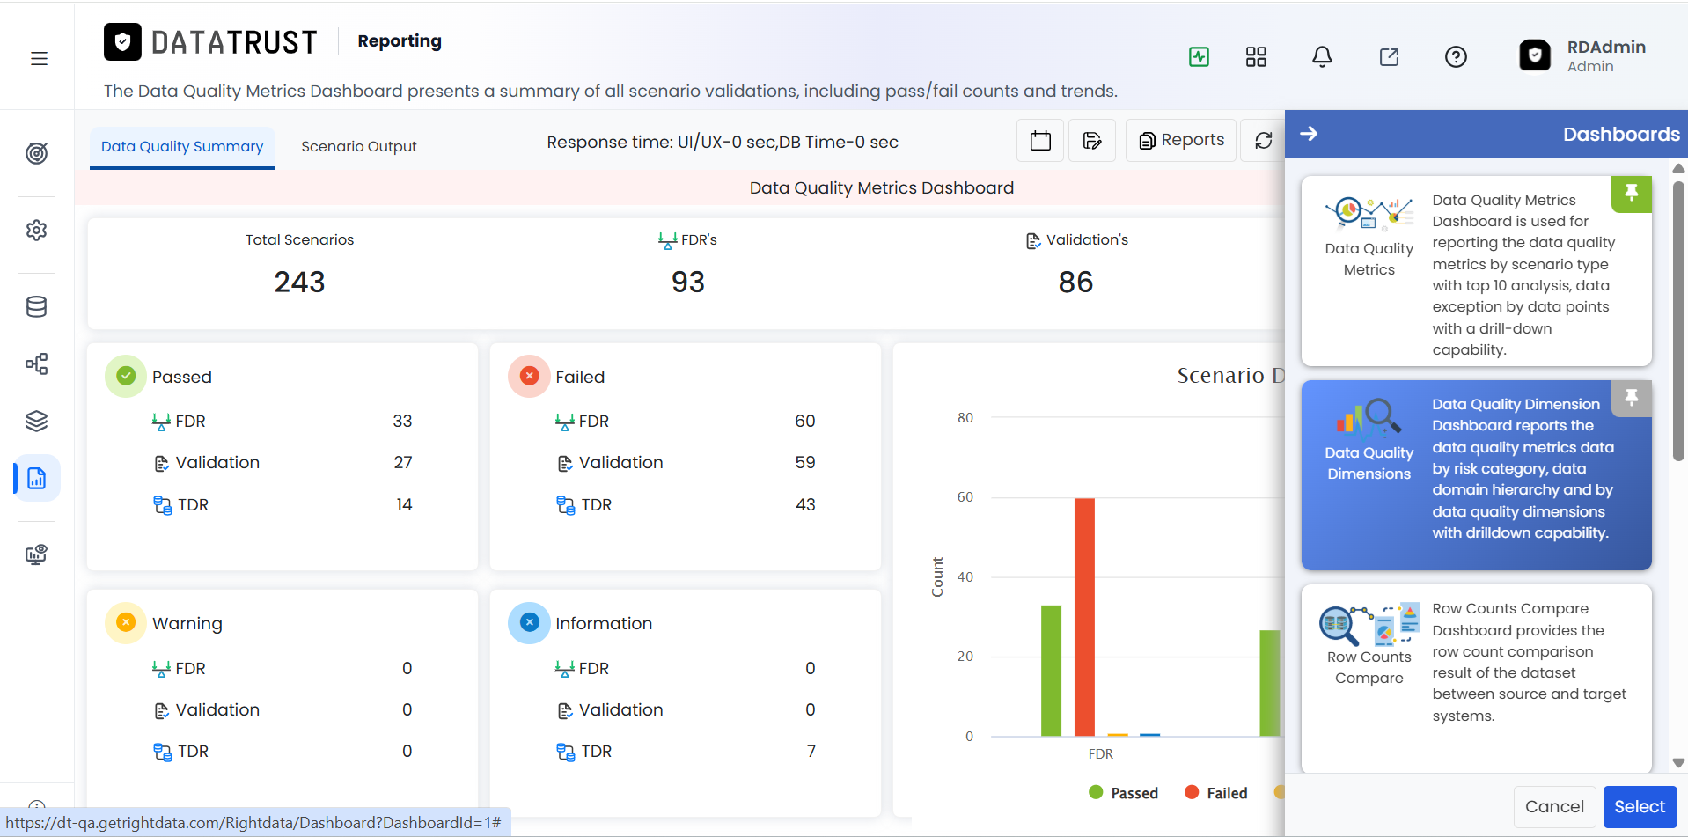Screen dimensions: 1688x837
Task: Click the green Passed status icon
Action: point(126,376)
